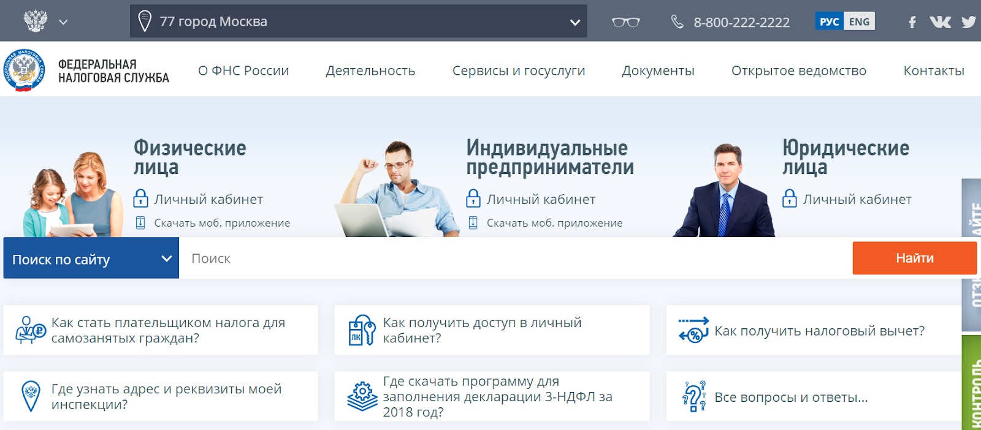
Task: Open the gray site feedback side tab
Action: tap(971, 255)
